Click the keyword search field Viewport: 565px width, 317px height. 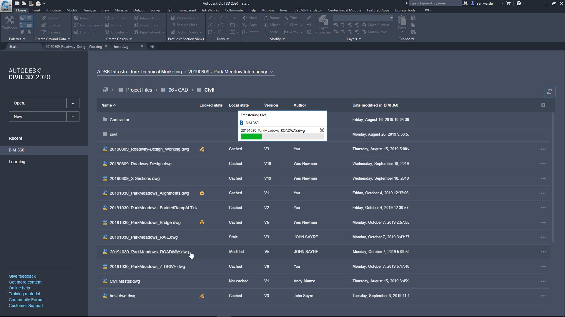click(435, 3)
